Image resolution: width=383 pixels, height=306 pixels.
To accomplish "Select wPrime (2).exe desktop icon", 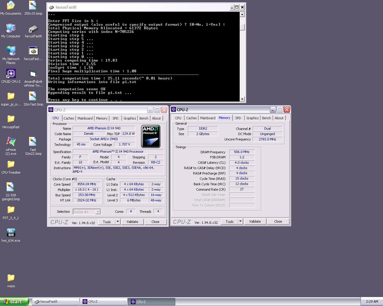I will [x=11, y=146].
